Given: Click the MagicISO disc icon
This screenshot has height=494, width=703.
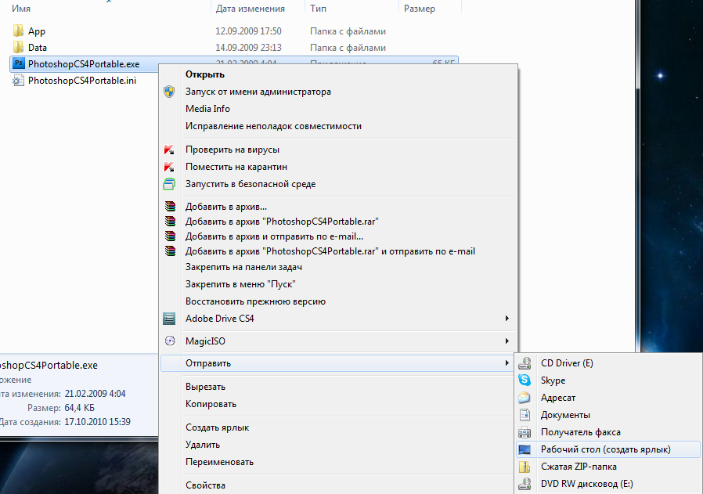Looking at the screenshot, I should [x=170, y=341].
